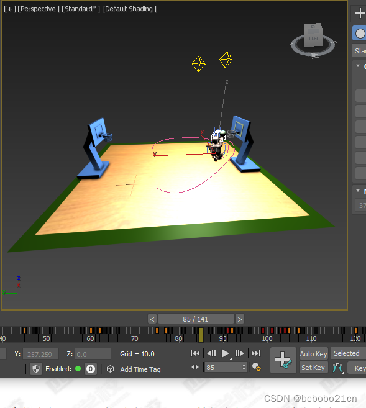Click the circled 0 isolate toggle
This screenshot has height=408, width=366.
[91, 369]
